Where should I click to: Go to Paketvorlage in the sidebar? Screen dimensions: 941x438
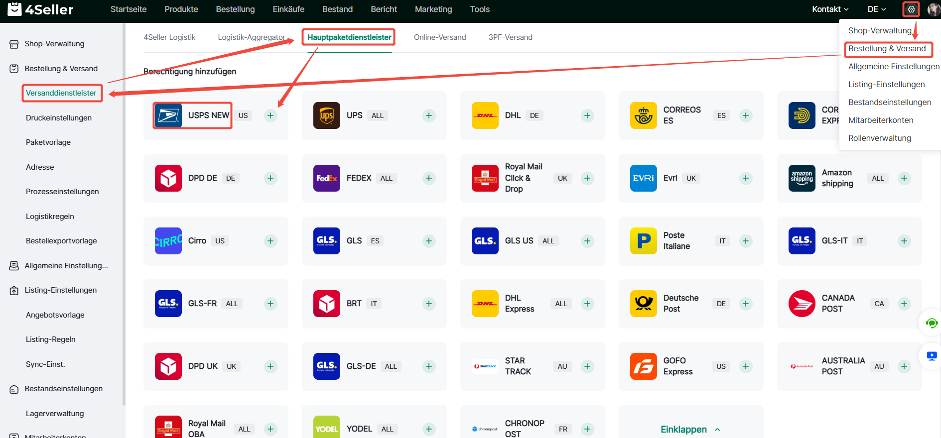(48, 142)
